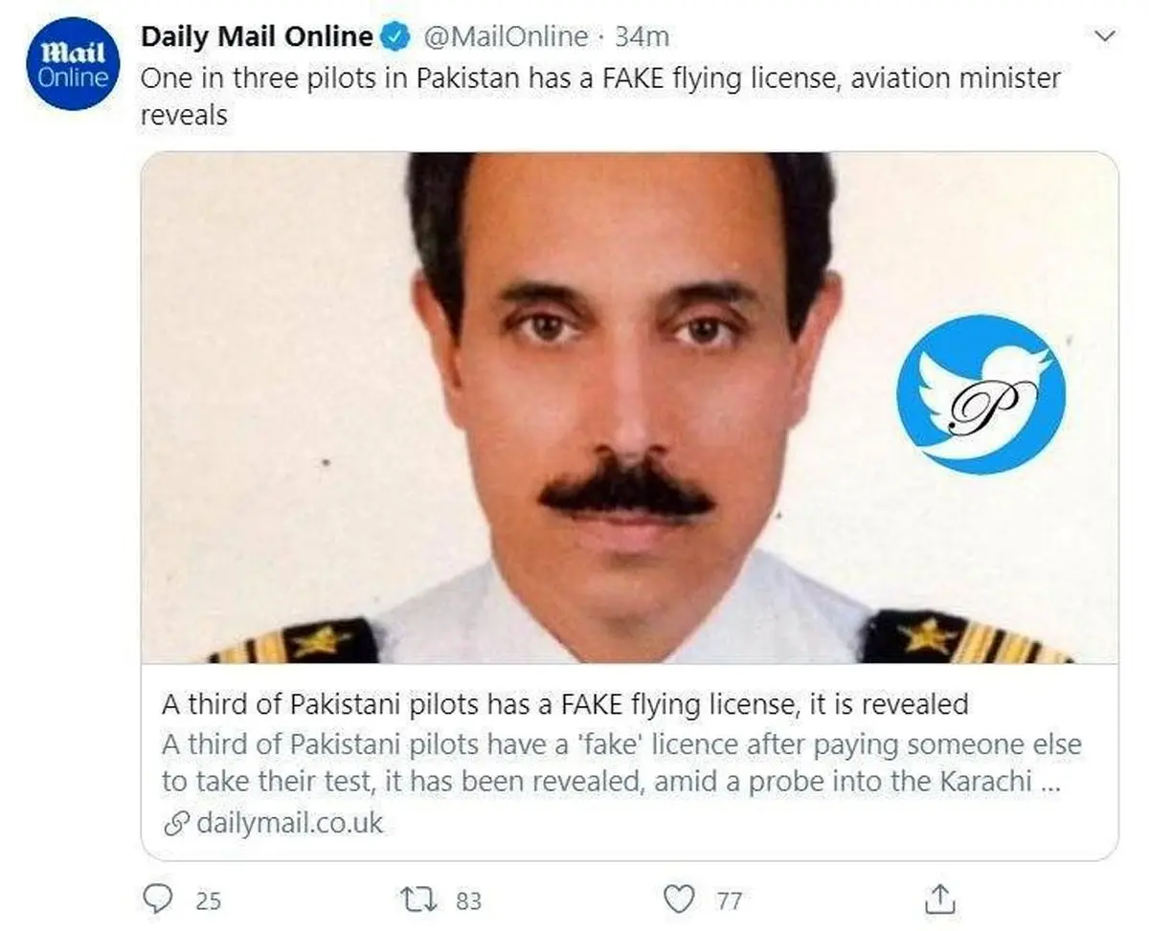
Task: Click the @MailOnline handle
Action: click(505, 37)
